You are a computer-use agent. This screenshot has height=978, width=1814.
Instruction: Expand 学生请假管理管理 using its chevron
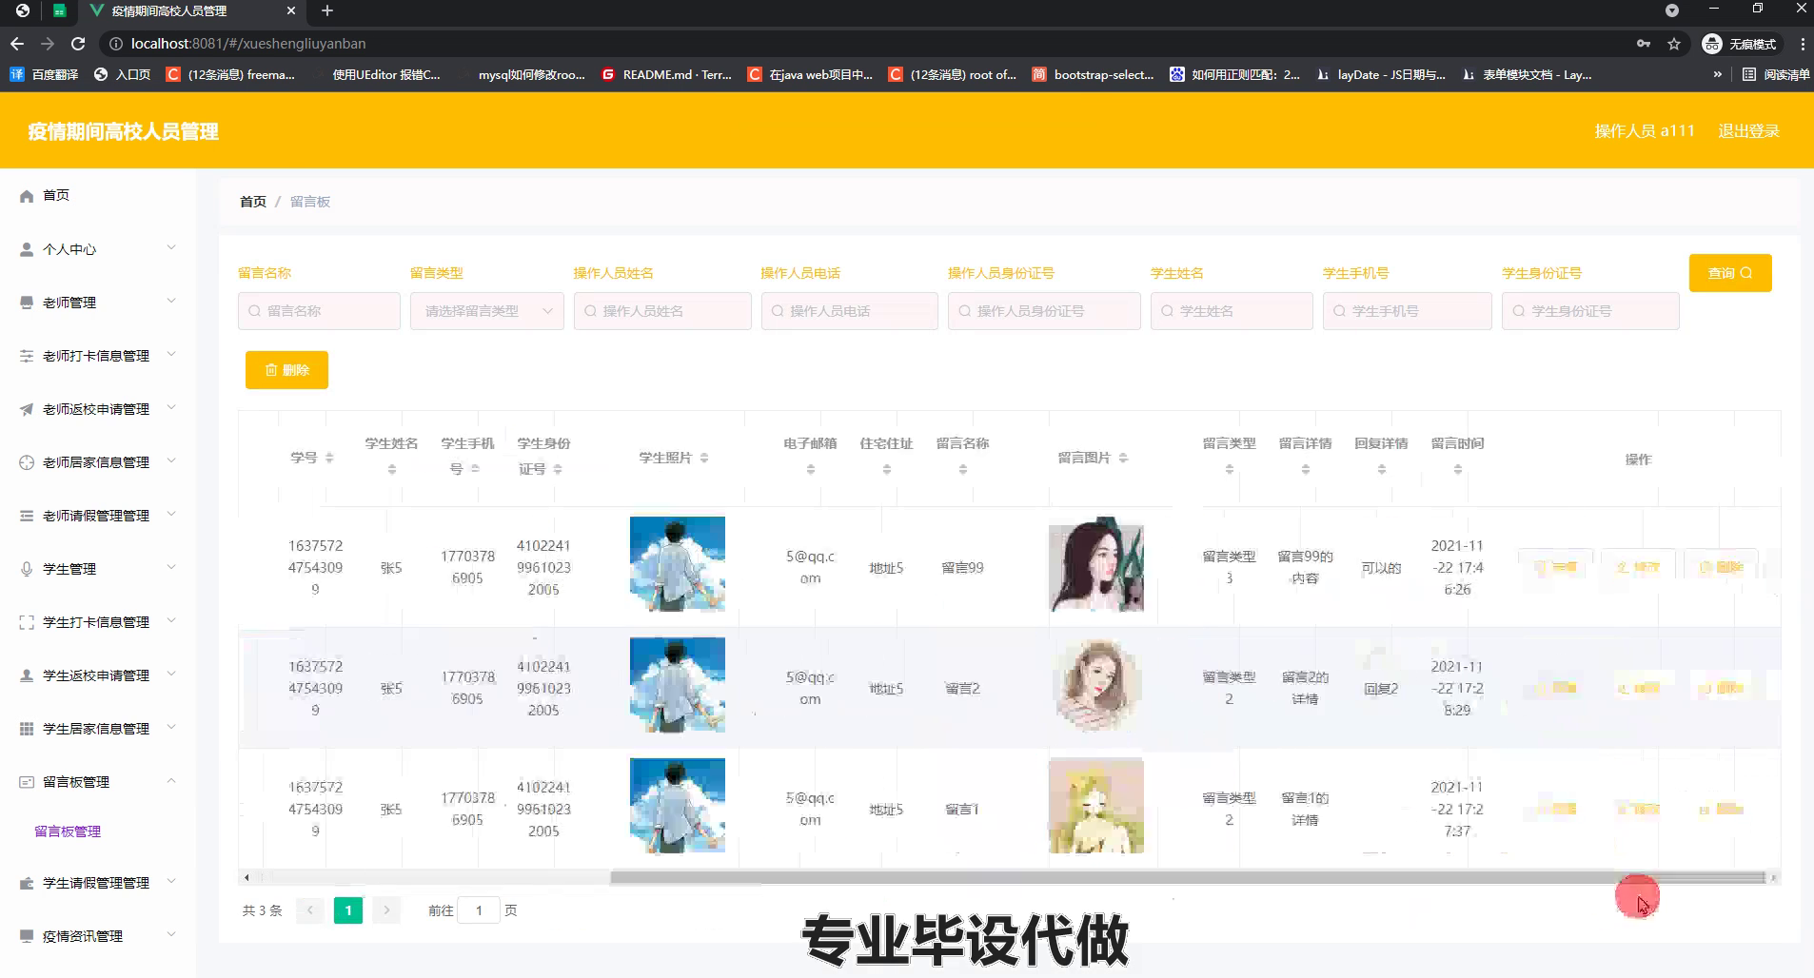(x=171, y=882)
